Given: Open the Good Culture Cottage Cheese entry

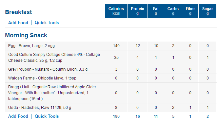Looking at the screenshot, I should [x=54, y=58].
